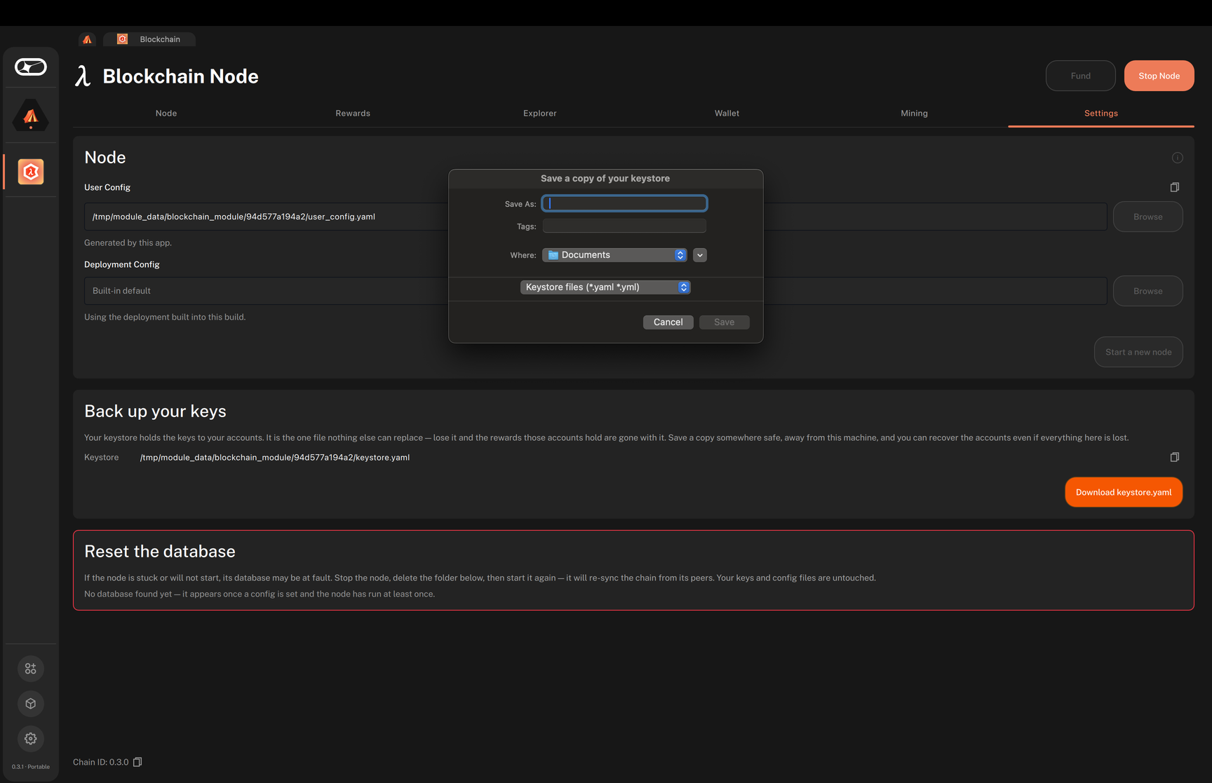Focus the Save As filename field
The height and width of the screenshot is (783, 1212).
(x=624, y=203)
